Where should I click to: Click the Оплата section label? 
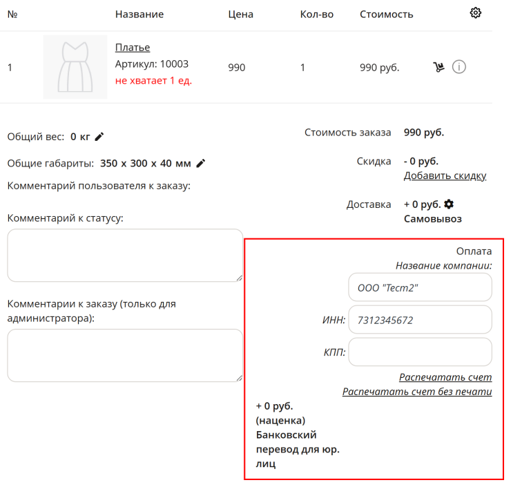pyautogui.click(x=474, y=251)
